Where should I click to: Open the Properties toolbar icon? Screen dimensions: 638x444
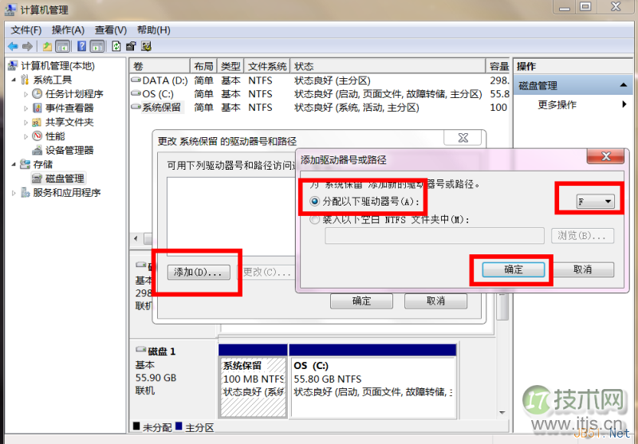tap(131, 46)
